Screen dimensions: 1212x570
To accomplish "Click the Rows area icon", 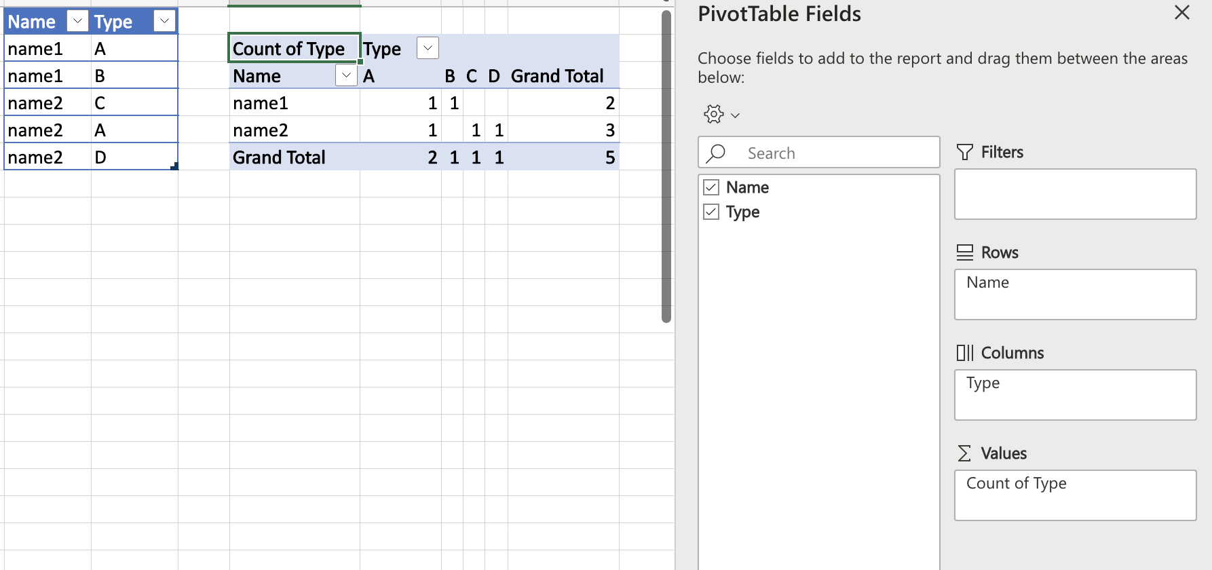I will 964,252.
